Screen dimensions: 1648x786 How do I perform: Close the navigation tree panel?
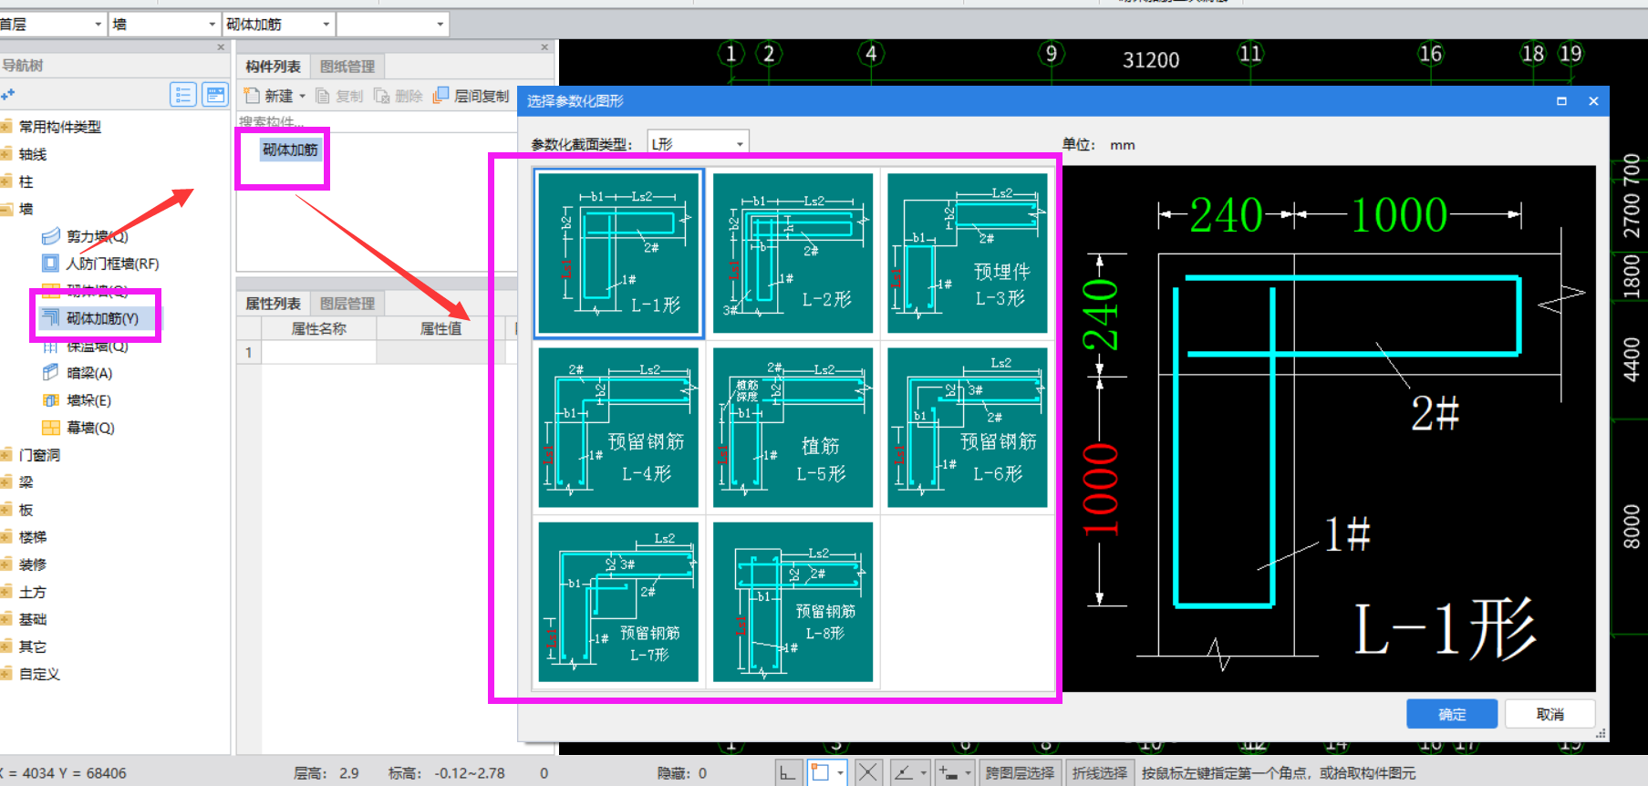point(221,47)
